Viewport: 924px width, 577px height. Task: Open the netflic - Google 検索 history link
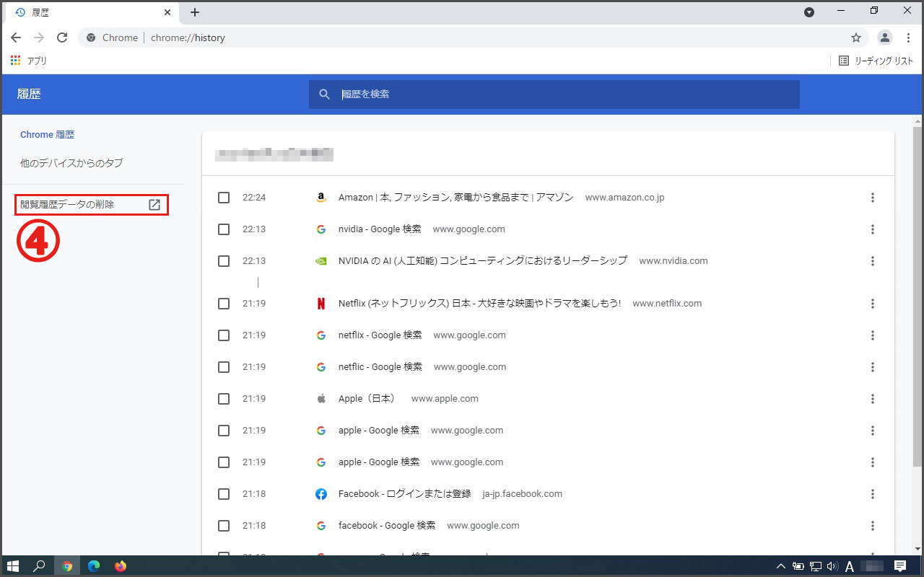click(x=380, y=367)
